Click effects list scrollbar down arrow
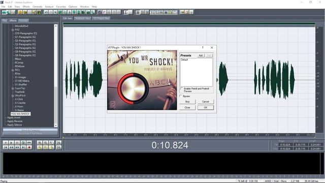The image size is (325, 183). click(x=55, y=126)
